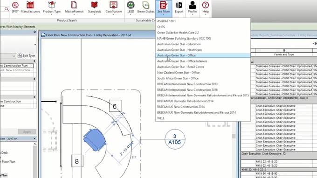Select ASHRAE 189.1 from the menu
Screen dimensions: 317x178
[x=203, y=21]
